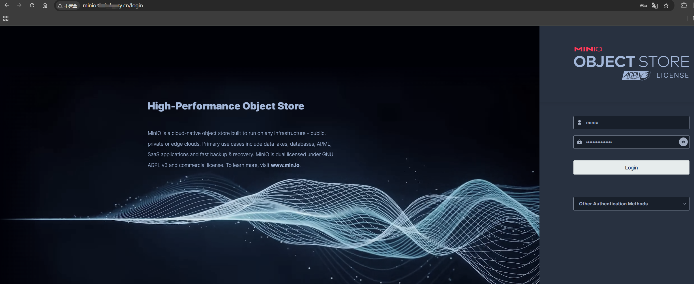The image size is (694, 284).
Task: Open the apps grid icon in bookmarks bar
Action: (x=6, y=18)
